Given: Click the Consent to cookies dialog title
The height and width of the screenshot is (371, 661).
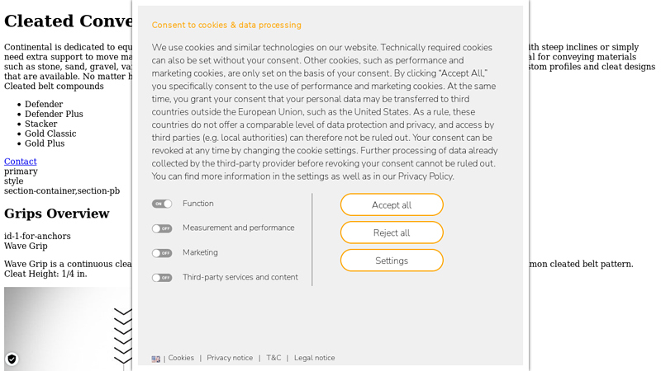Looking at the screenshot, I should 226,26.
